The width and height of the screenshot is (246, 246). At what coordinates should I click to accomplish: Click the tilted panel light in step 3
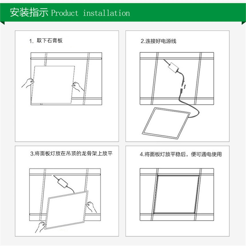pos(66,210)
